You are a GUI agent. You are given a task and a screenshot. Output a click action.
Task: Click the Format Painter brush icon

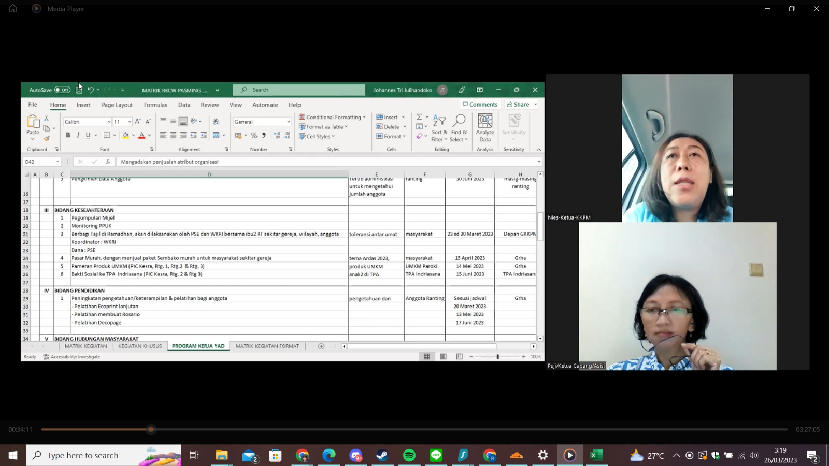pos(47,139)
